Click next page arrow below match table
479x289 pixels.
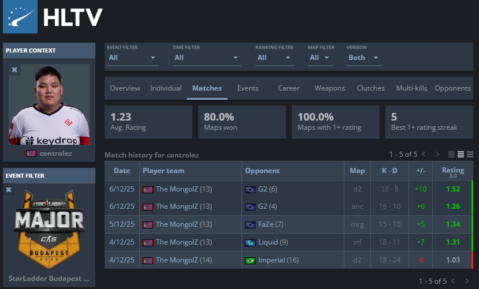pyautogui.click(x=467, y=281)
